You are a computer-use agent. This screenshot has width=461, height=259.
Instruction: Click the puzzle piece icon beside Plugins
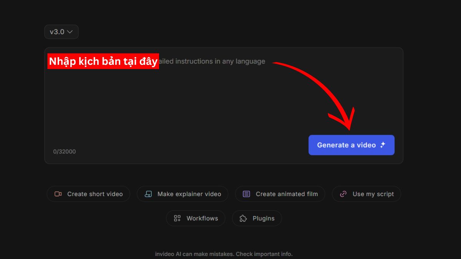coord(243,218)
